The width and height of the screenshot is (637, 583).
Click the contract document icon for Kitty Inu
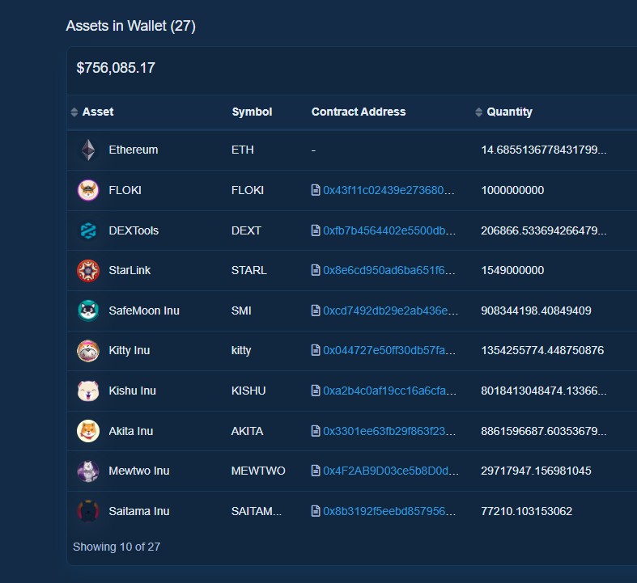(x=316, y=350)
